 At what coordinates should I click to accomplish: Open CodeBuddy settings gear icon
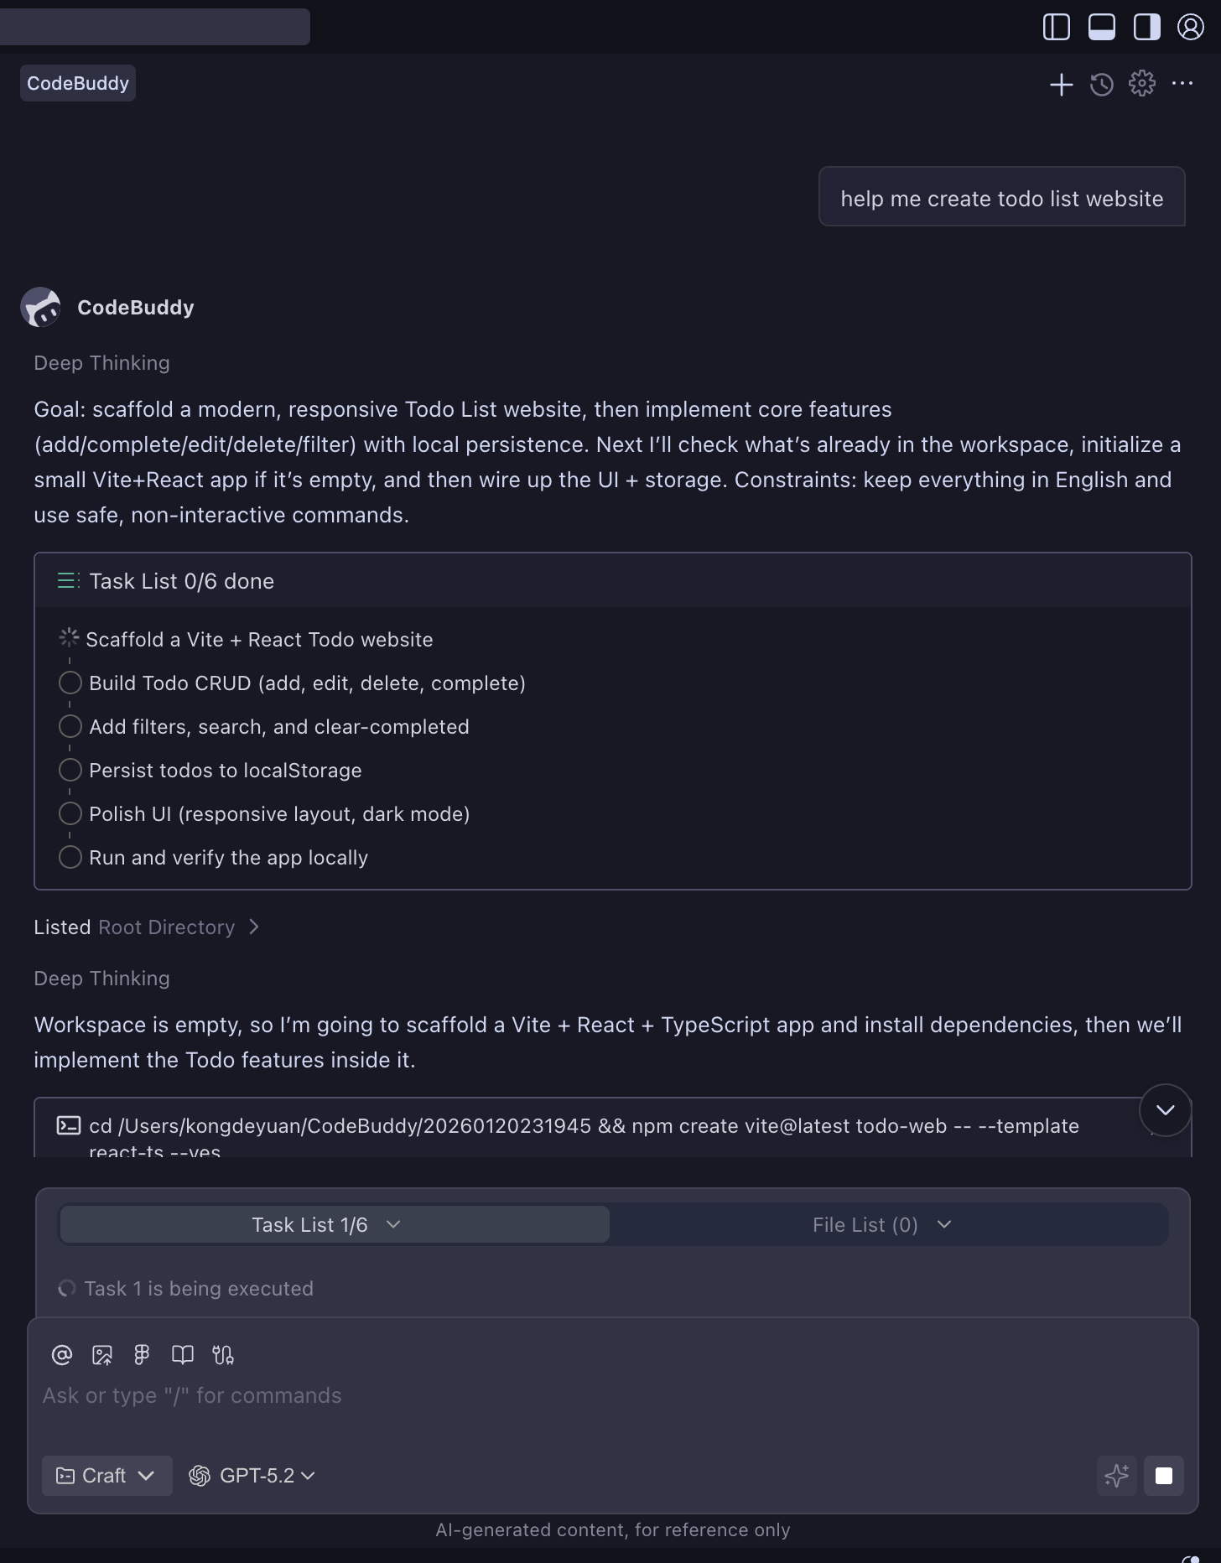click(x=1141, y=84)
